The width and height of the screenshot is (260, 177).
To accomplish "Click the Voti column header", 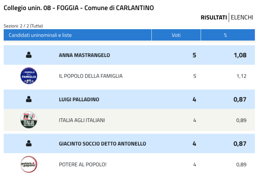I will 176,35.
